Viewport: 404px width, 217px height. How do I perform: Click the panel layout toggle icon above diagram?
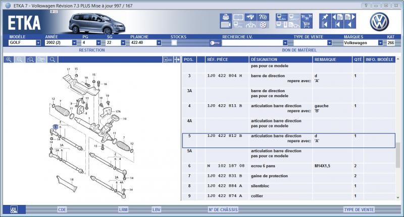(x=168, y=59)
